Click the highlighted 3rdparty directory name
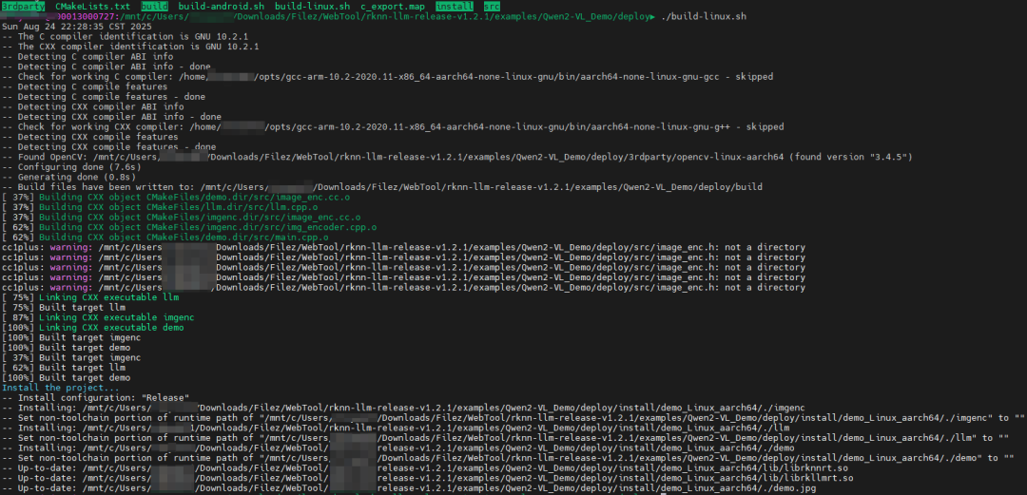Image resolution: width=1027 pixels, height=495 pixels. pos(23,7)
